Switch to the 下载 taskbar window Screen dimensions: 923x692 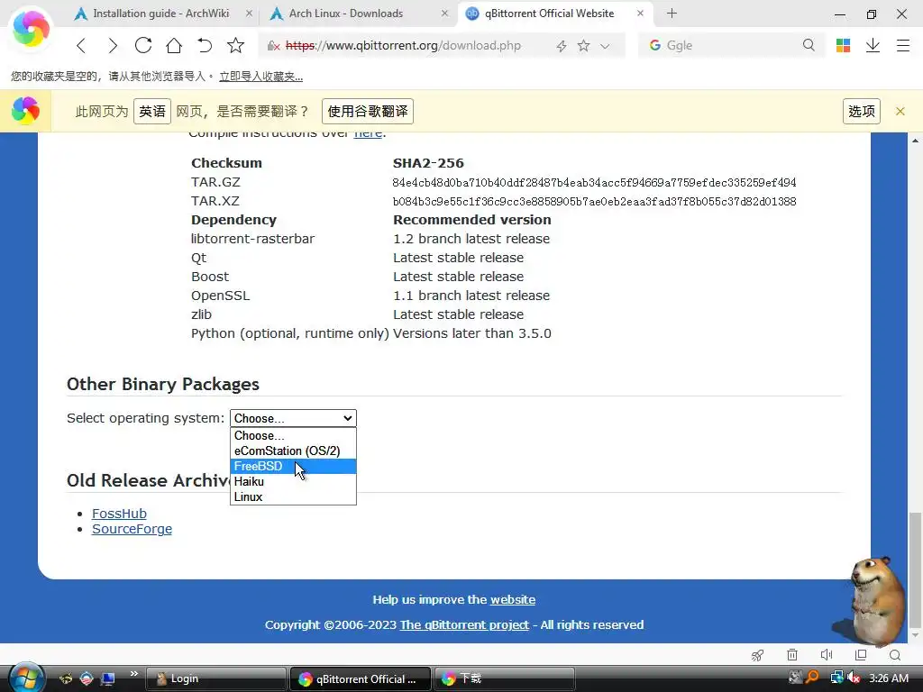[504, 679]
